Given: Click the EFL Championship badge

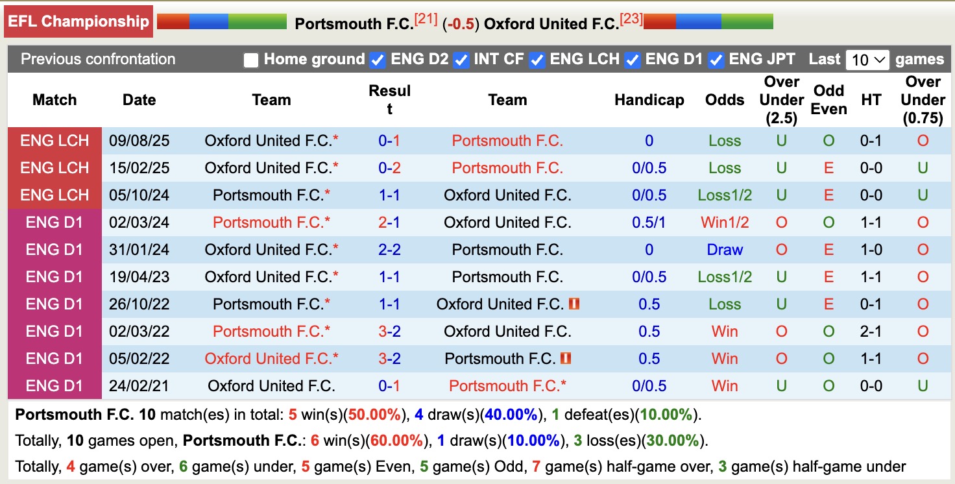Looking at the screenshot, I should point(78,21).
